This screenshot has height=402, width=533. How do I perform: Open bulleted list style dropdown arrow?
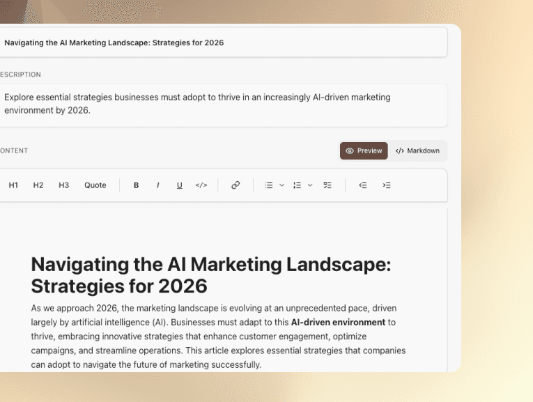click(x=281, y=185)
